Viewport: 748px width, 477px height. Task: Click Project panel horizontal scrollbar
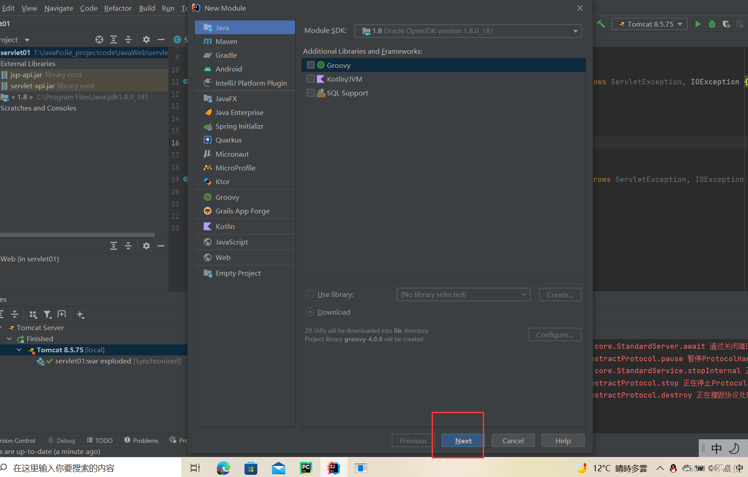(77, 234)
